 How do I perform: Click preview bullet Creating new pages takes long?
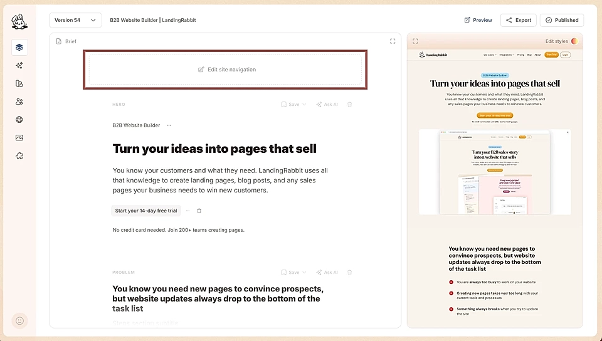[497, 295]
